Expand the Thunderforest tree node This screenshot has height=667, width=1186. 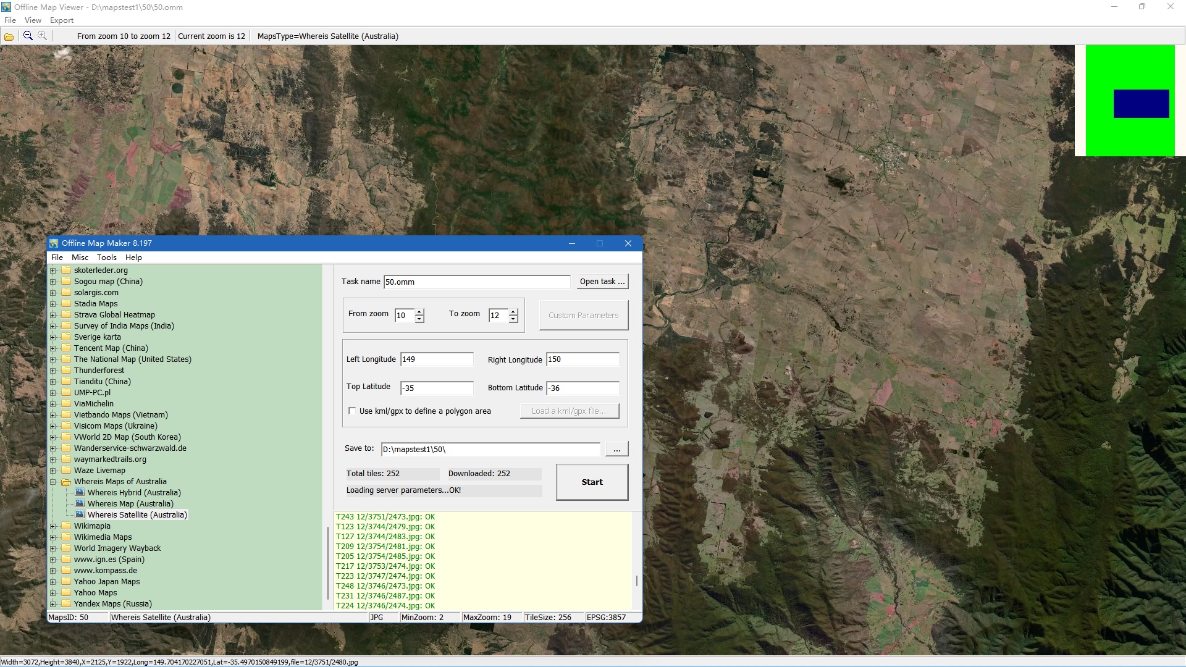point(53,371)
